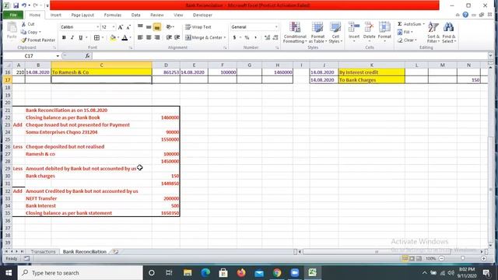Viewport: 498px width, 280px height.
Task: Click the Cut command in Clipboard group
Action: click(x=28, y=24)
